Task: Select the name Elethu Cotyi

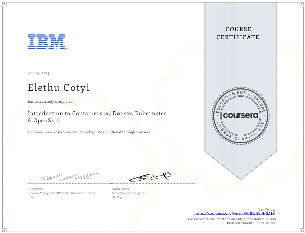Action: [58, 87]
